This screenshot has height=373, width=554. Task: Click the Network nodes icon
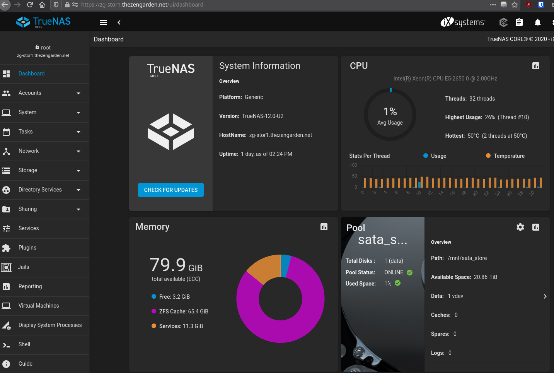coord(6,151)
